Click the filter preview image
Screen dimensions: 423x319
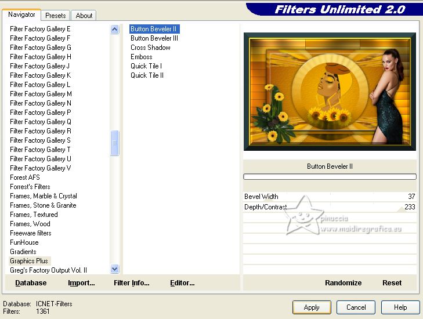point(330,92)
